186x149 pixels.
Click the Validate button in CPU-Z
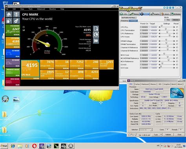168,134
